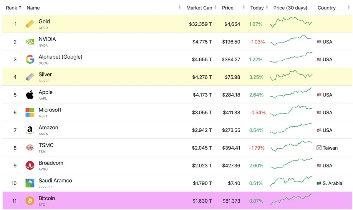353x210 pixels.
Task: Click the Taiwan country label
Action: [330, 148]
